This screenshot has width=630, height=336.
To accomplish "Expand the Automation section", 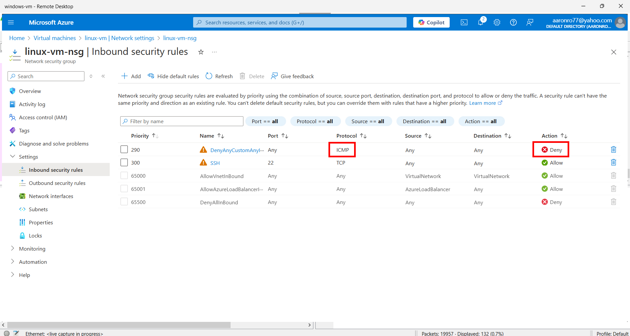I will (x=33, y=261).
